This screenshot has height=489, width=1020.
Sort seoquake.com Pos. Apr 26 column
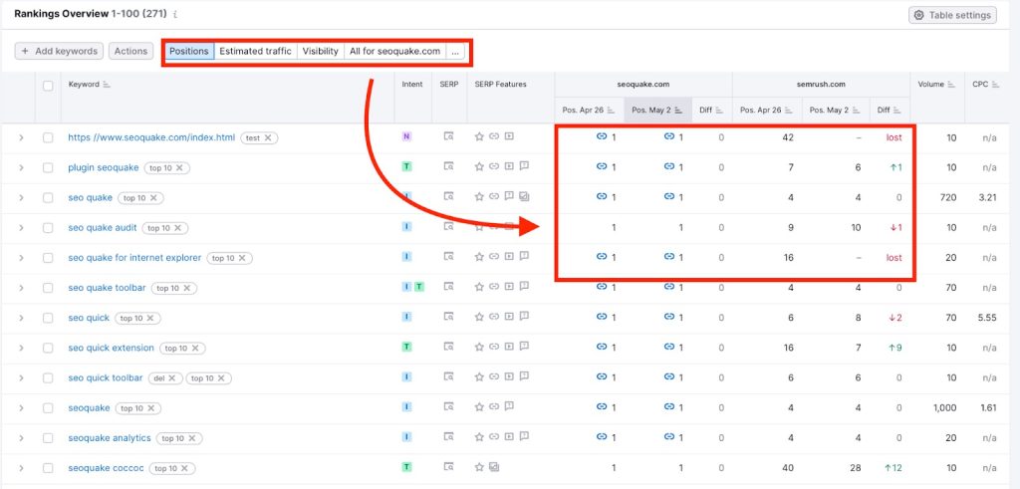click(x=611, y=111)
